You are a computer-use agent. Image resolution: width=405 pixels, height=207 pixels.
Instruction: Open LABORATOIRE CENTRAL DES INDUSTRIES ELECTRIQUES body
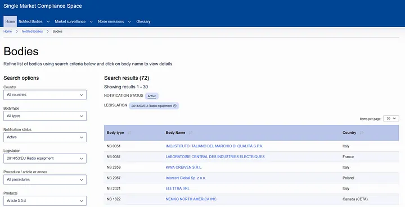[215, 157]
